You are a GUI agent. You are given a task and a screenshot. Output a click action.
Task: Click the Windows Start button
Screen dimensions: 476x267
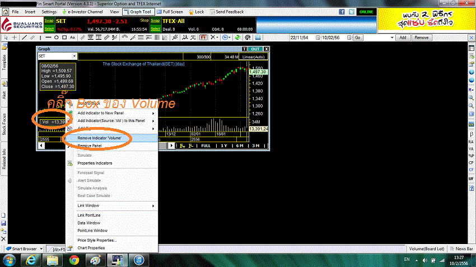(x=10, y=260)
